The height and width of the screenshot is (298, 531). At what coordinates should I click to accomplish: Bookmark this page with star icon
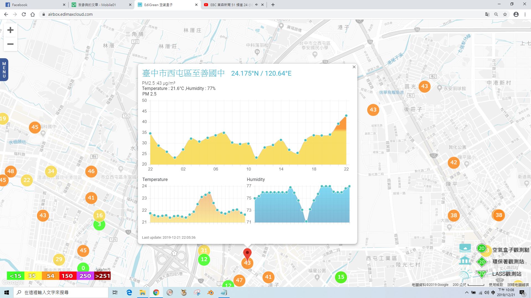pos(505,14)
